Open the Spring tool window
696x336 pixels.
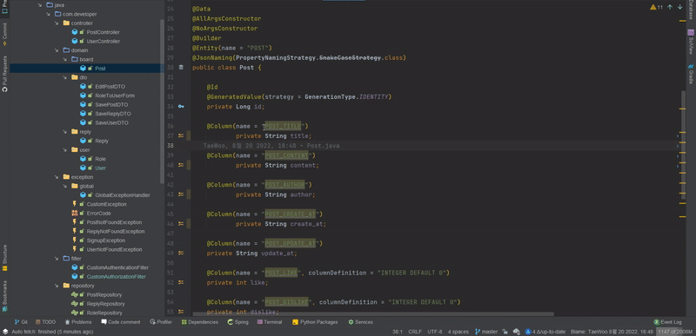(x=238, y=322)
